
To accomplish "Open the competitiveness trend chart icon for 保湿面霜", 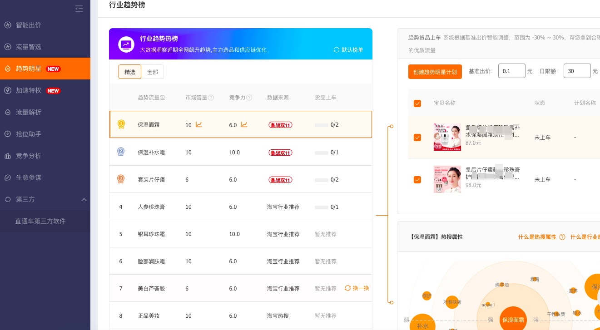I will click(244, 124).
